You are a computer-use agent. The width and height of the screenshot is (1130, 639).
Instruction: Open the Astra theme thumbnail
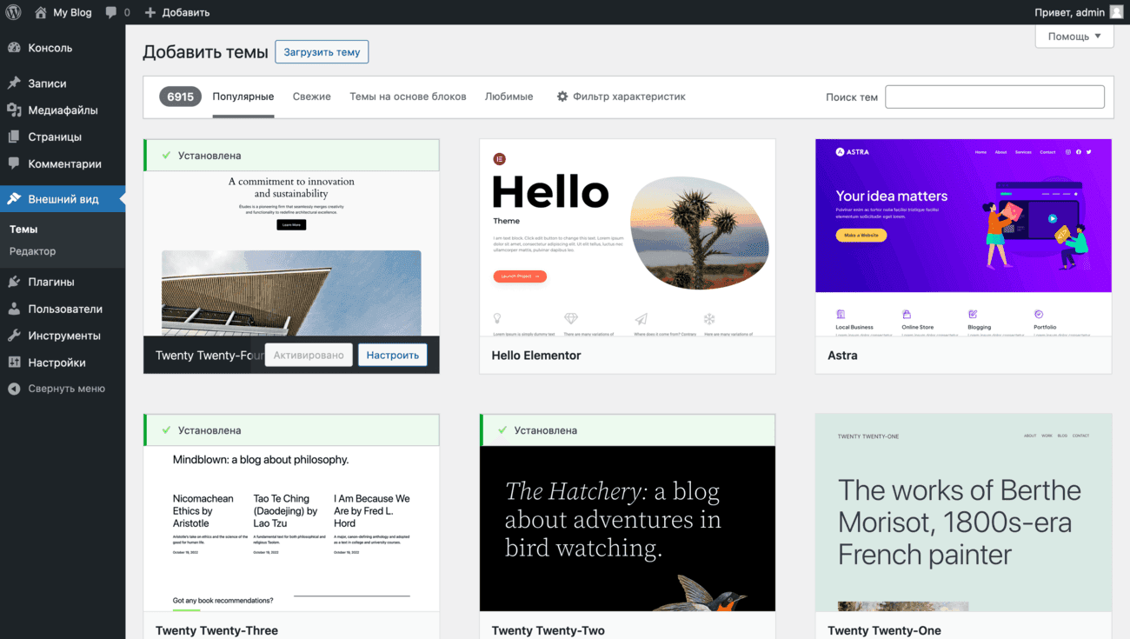963,237
